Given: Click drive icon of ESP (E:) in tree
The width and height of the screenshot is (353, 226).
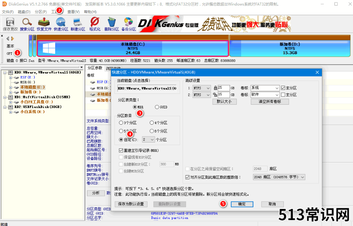Looking at the screenshot, I should click(x=16, y=77).
